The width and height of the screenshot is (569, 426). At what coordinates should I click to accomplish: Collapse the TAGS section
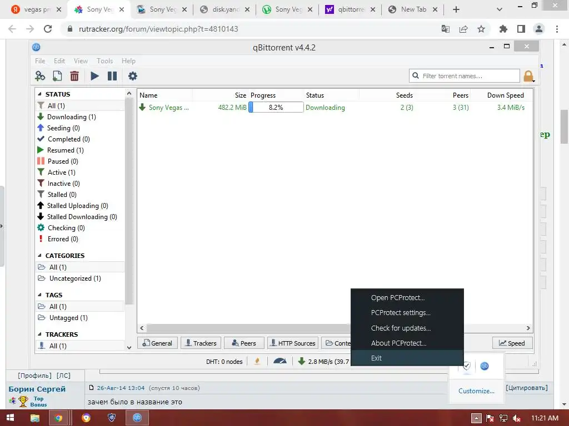(40, 295)
